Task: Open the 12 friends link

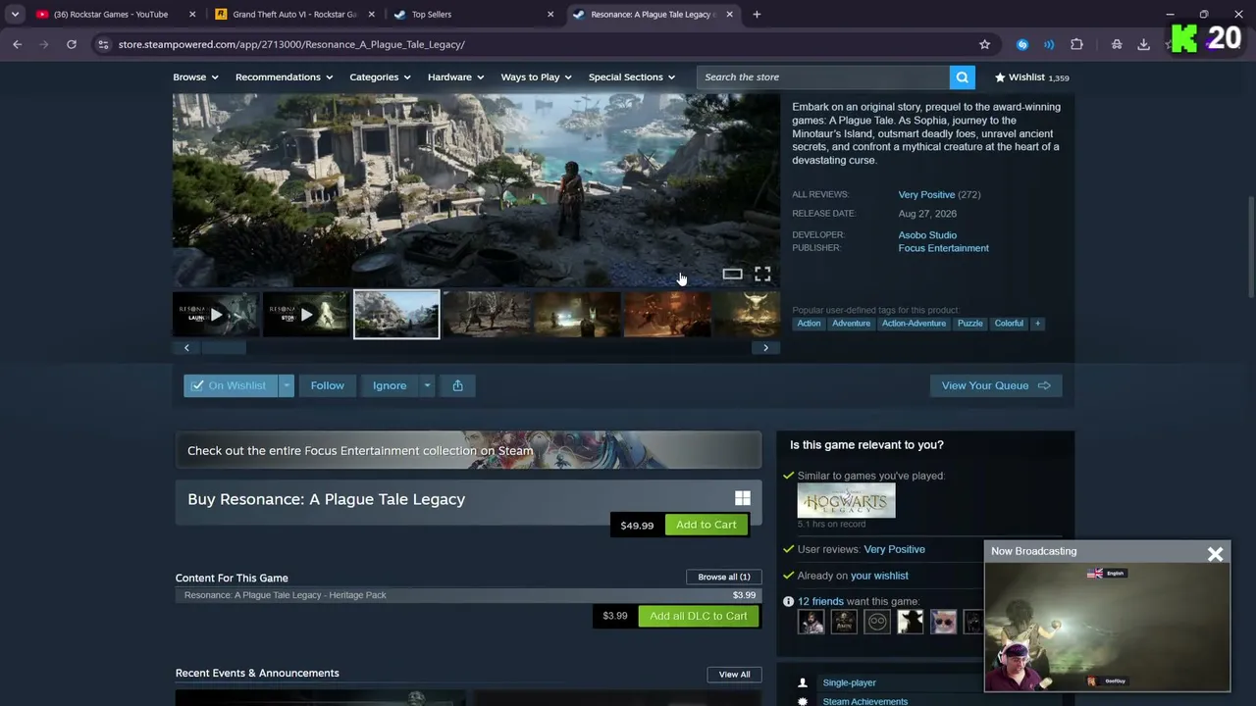Action: point(820,601)
